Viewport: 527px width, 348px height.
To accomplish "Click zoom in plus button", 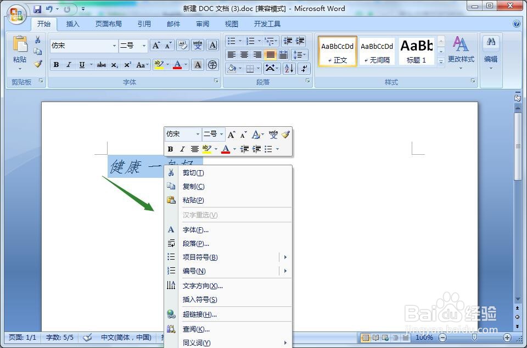I will pos(507,338).
